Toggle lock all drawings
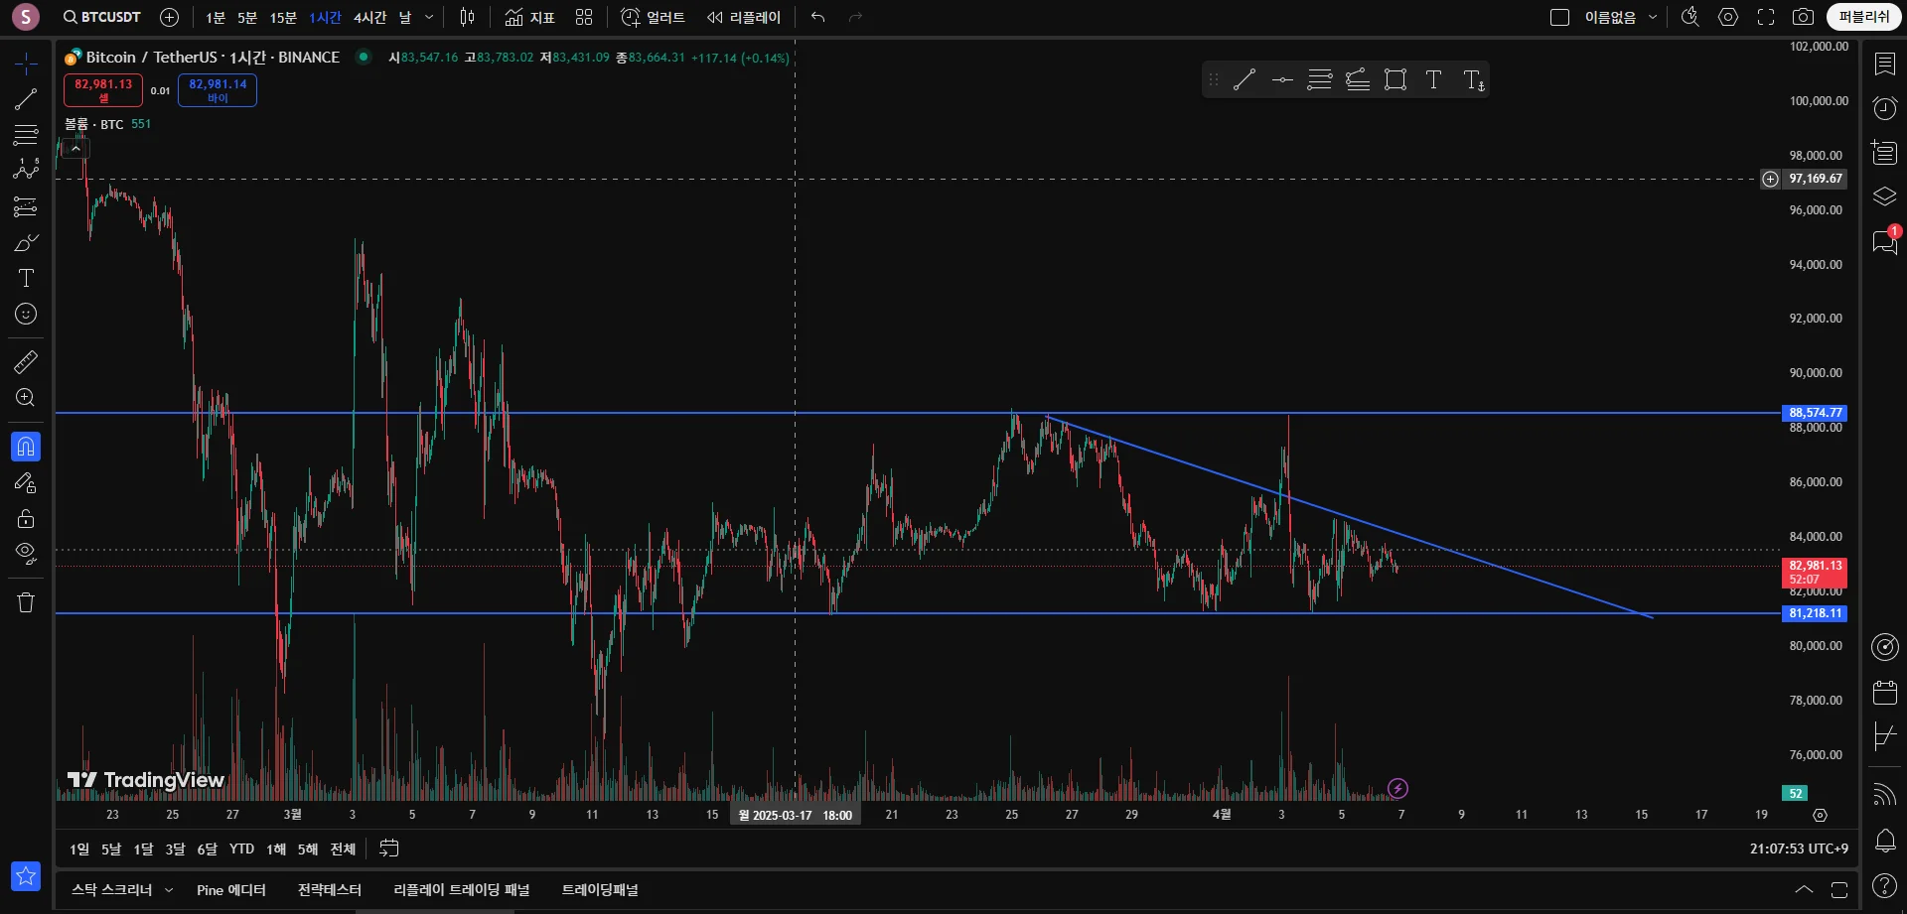 [x=26, y=518]
